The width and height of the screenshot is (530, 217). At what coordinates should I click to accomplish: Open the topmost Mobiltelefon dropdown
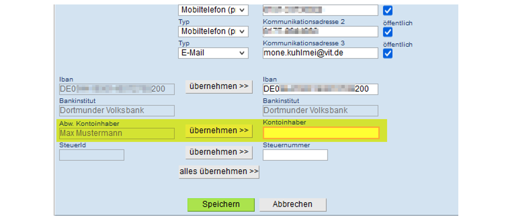point(213,10)
